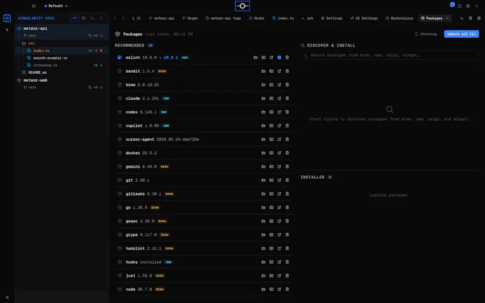
Task: Click the SD workspace icon in sidebar
Action: tap(7, 18)
